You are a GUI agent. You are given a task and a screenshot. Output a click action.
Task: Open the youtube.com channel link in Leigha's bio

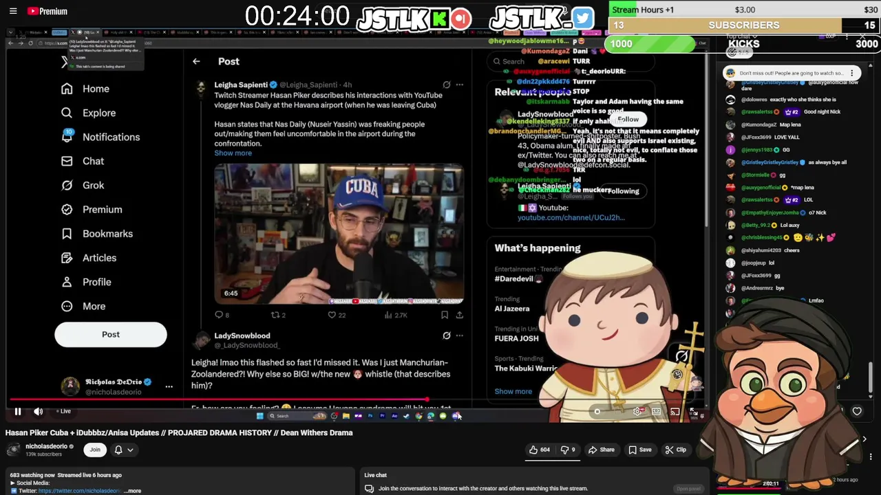point(571,217)
